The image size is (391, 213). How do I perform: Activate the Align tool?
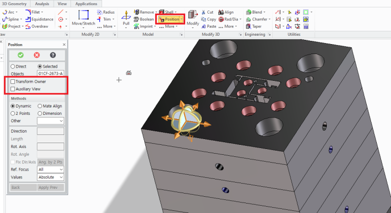tap(226, 12)
